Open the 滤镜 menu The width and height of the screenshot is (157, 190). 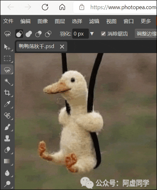coord(94,21)
